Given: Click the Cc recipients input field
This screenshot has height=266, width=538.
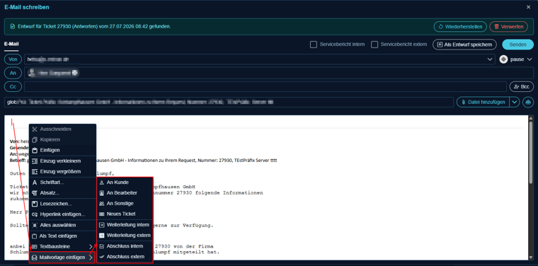Looking at the screenshot, I should click(x=265, y=87).
